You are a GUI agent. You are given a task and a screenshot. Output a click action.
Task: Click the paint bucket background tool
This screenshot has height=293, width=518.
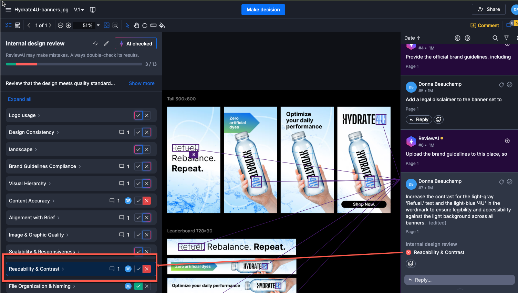click(x=162, y=25)
